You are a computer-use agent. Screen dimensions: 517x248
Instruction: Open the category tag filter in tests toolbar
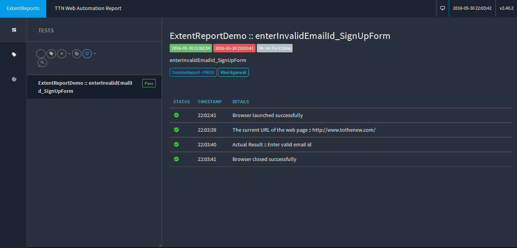51,54
